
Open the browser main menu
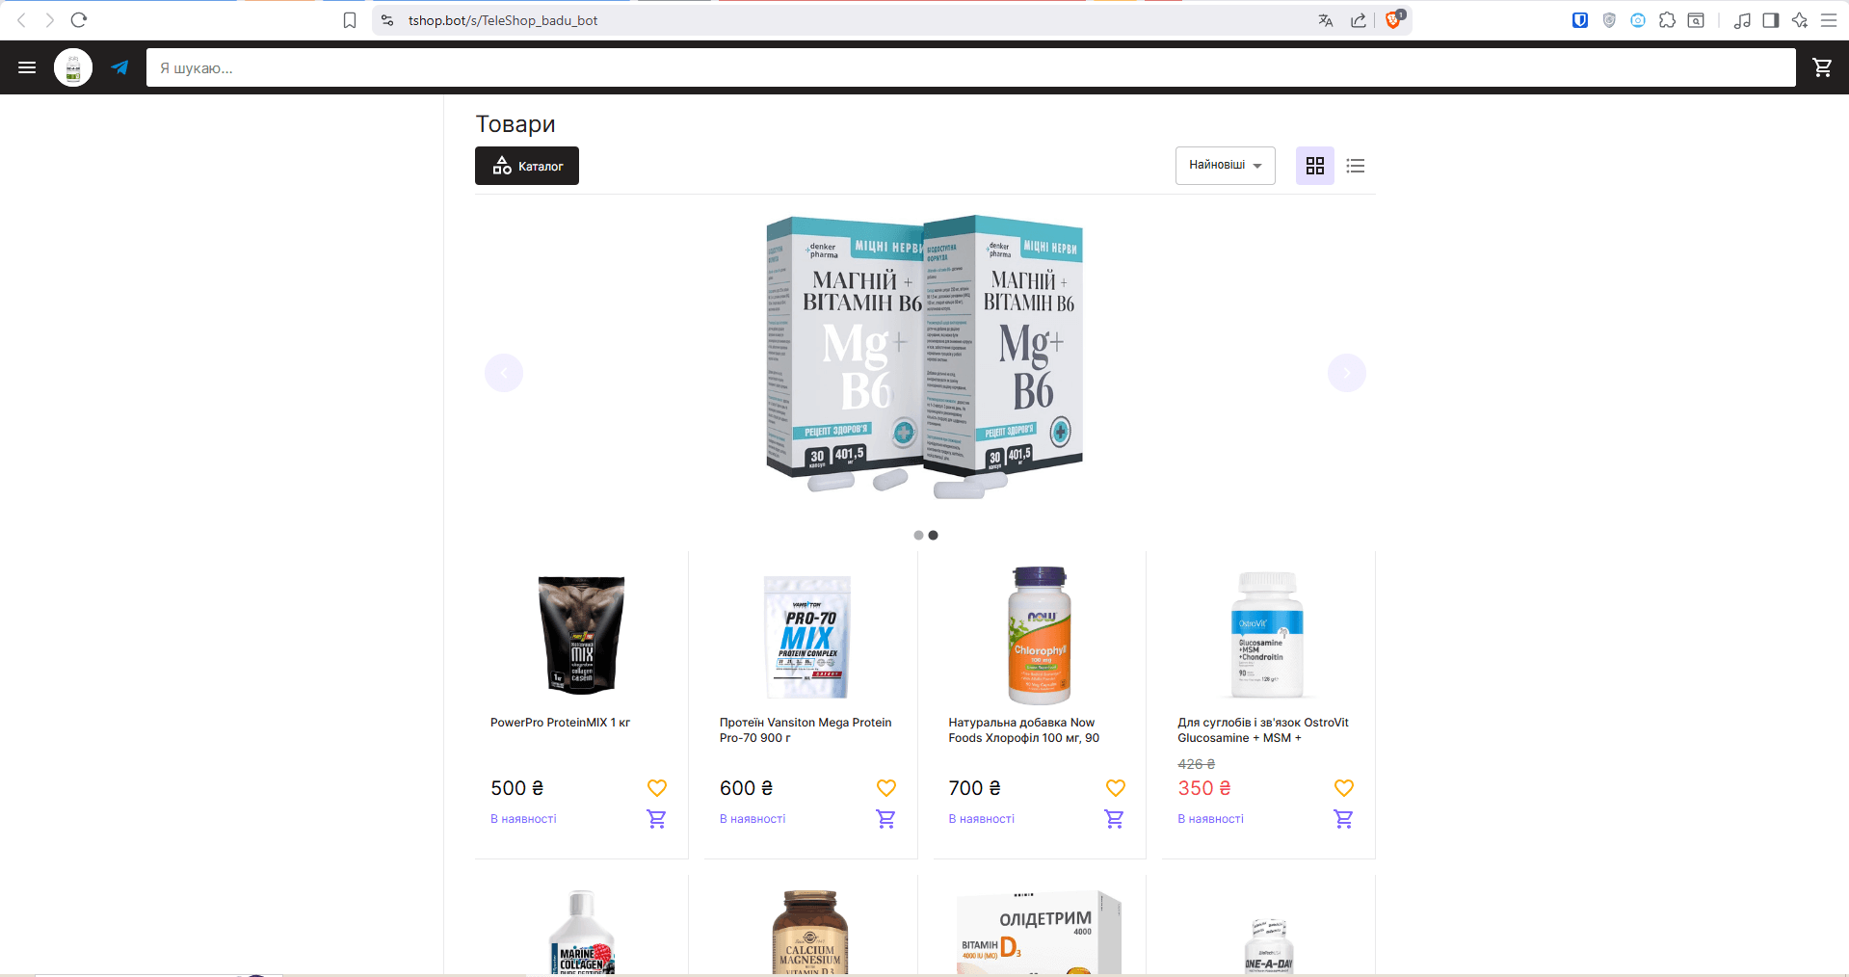coord(1829,20)
